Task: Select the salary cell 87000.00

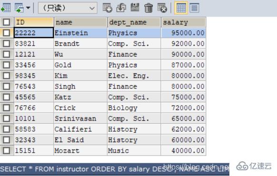Action: tap(184, 65)
